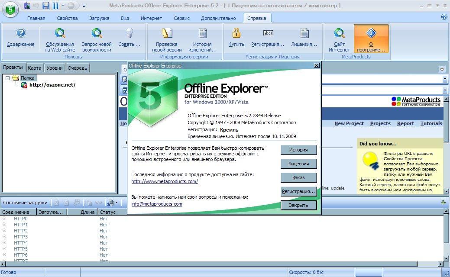Run Проверка новой версии

tap(167, 39)
